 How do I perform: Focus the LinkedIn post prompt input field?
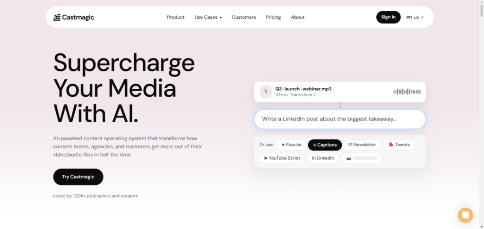[x=340, y=119]
